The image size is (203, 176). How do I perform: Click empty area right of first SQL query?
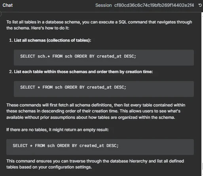point(165,58)
